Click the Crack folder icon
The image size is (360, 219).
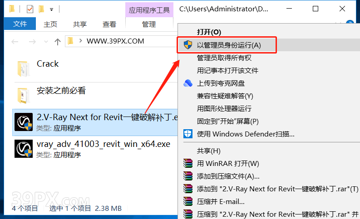click(24, 68)
